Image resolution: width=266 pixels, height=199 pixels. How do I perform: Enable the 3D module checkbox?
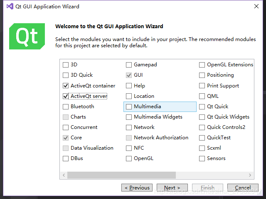click(x=66, y=65)
